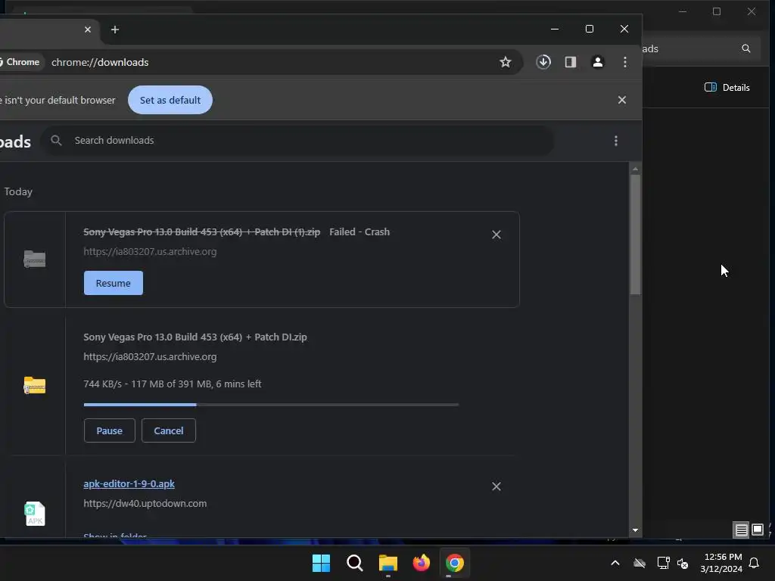Remove the failed Sony Vegas (1).zip entry
Viewport: 775px width, 581px height.
[496, 235]
